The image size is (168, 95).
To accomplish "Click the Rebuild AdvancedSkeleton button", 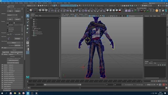I will coord(17,52).
